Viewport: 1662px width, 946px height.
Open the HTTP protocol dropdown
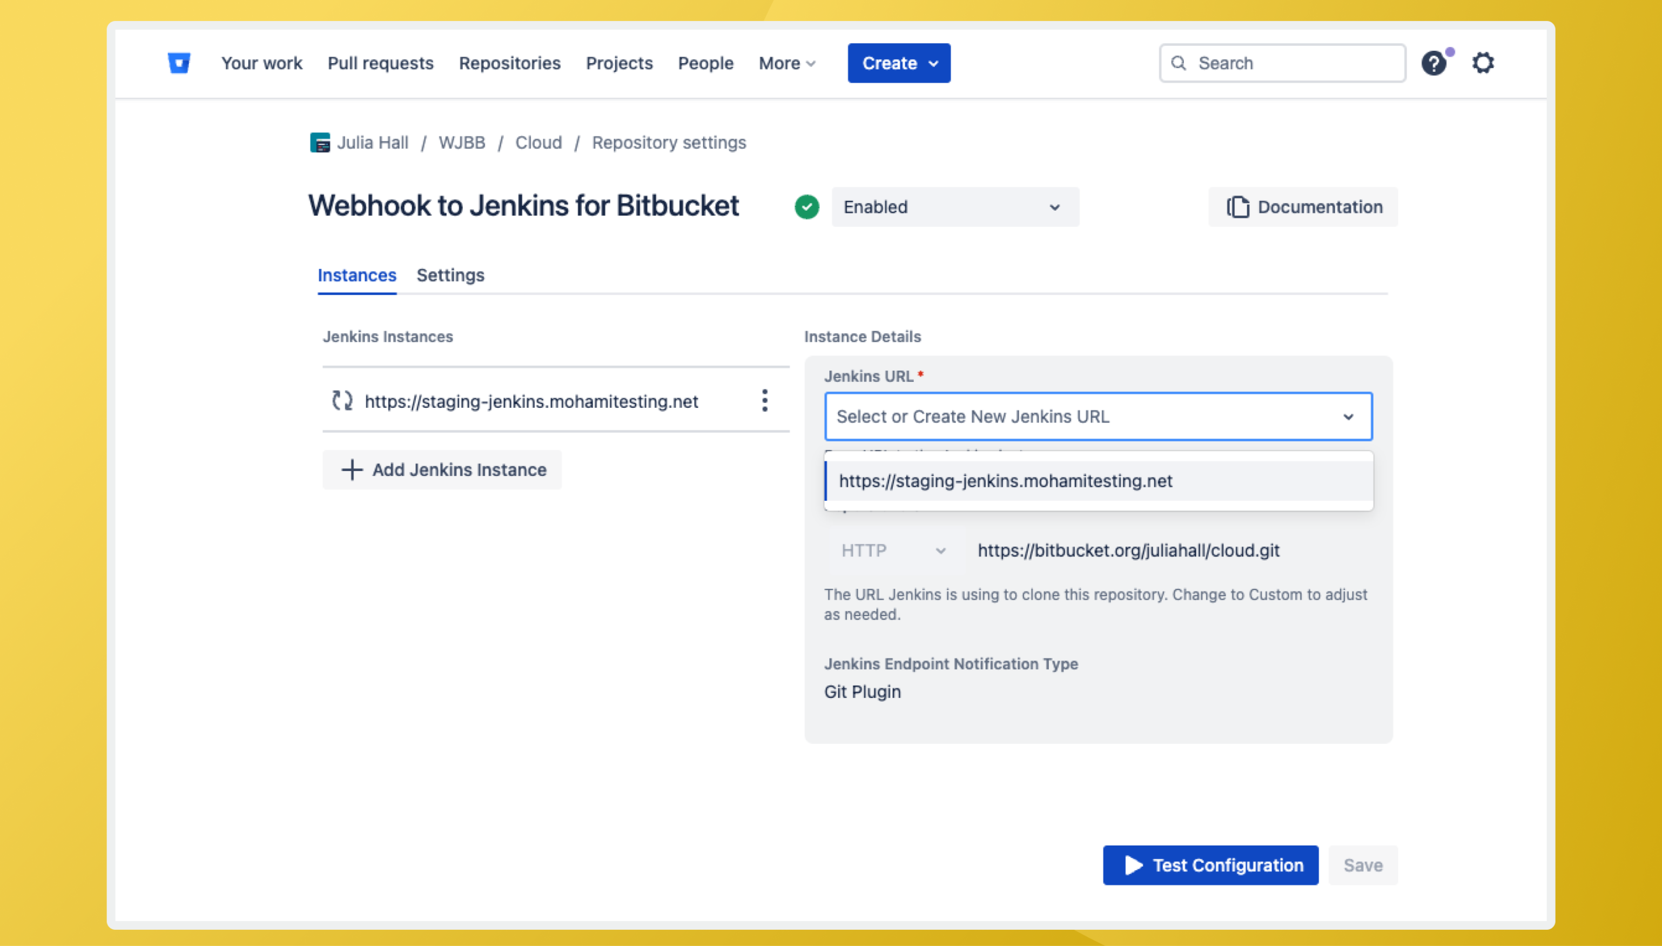[892, 551]
